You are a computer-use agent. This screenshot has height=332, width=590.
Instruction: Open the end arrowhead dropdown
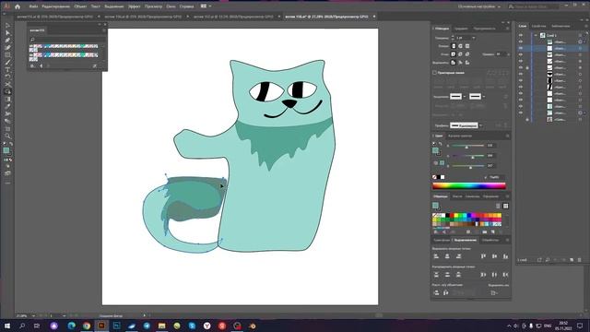(484, 97)
